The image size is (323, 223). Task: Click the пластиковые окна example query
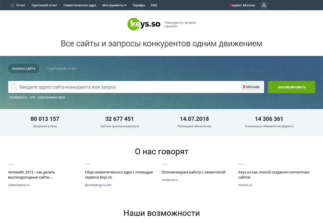coord(51,97)
